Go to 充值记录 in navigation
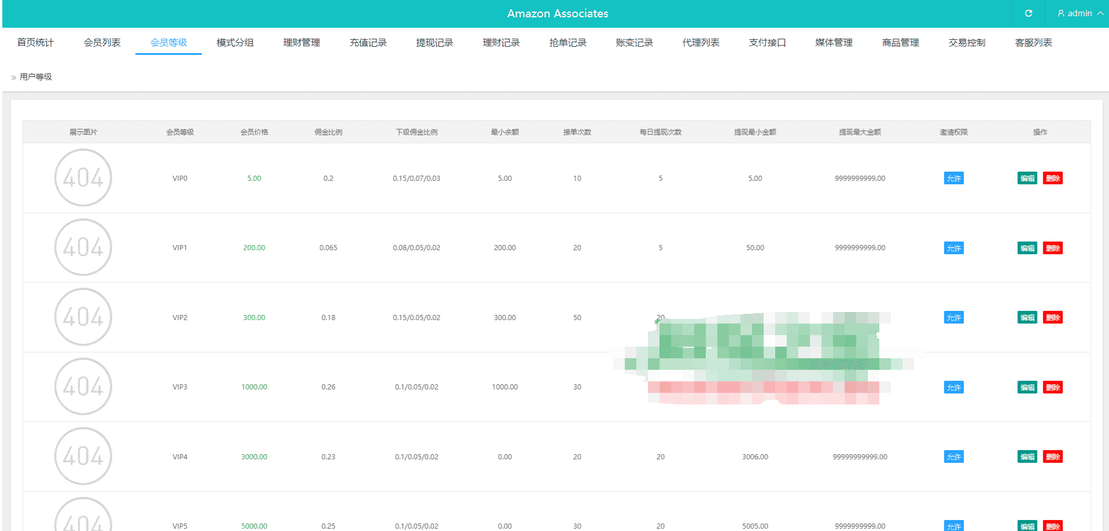 coord(368,43)
